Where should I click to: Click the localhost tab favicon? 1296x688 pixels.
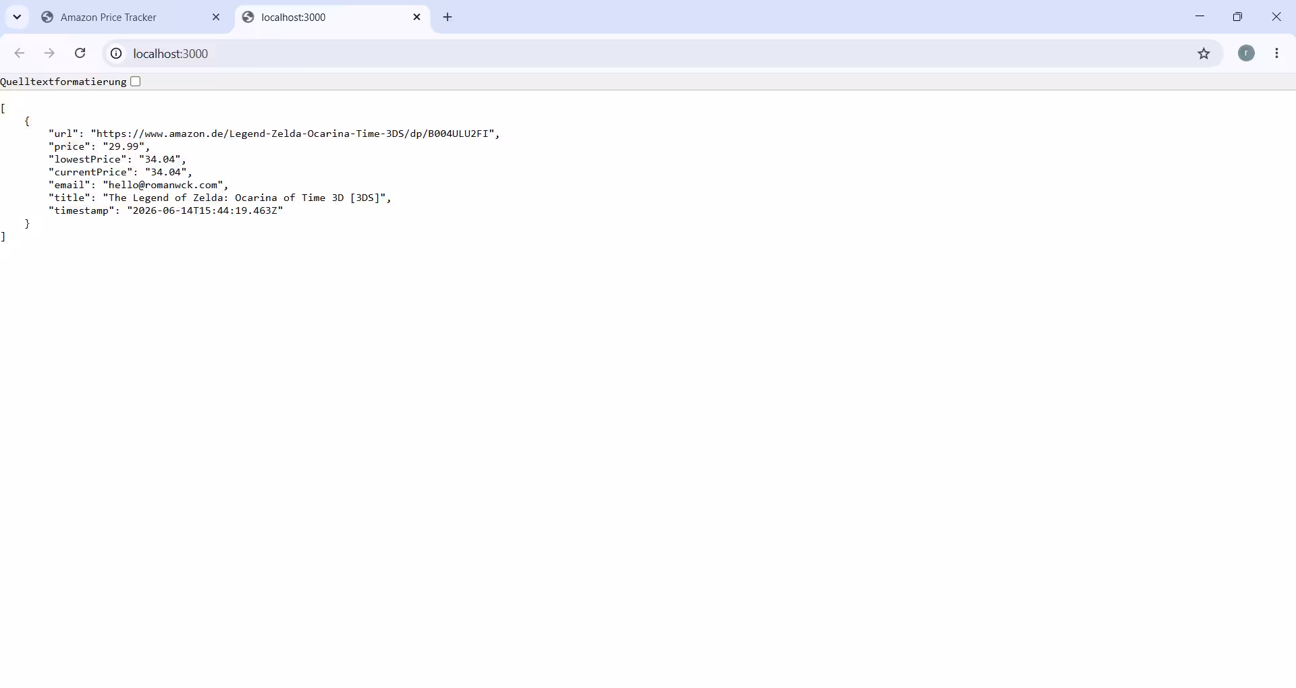(x=248, y=18)
